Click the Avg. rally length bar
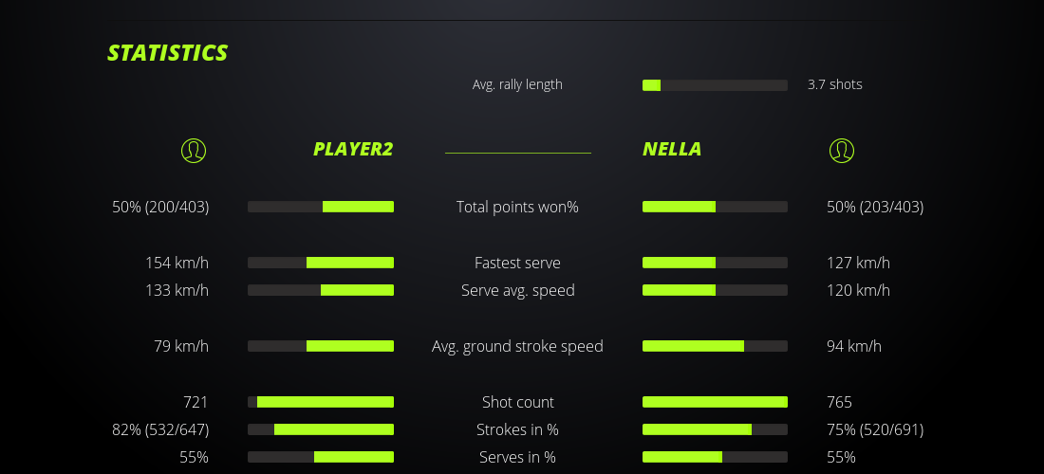 [x=715, y=85]
